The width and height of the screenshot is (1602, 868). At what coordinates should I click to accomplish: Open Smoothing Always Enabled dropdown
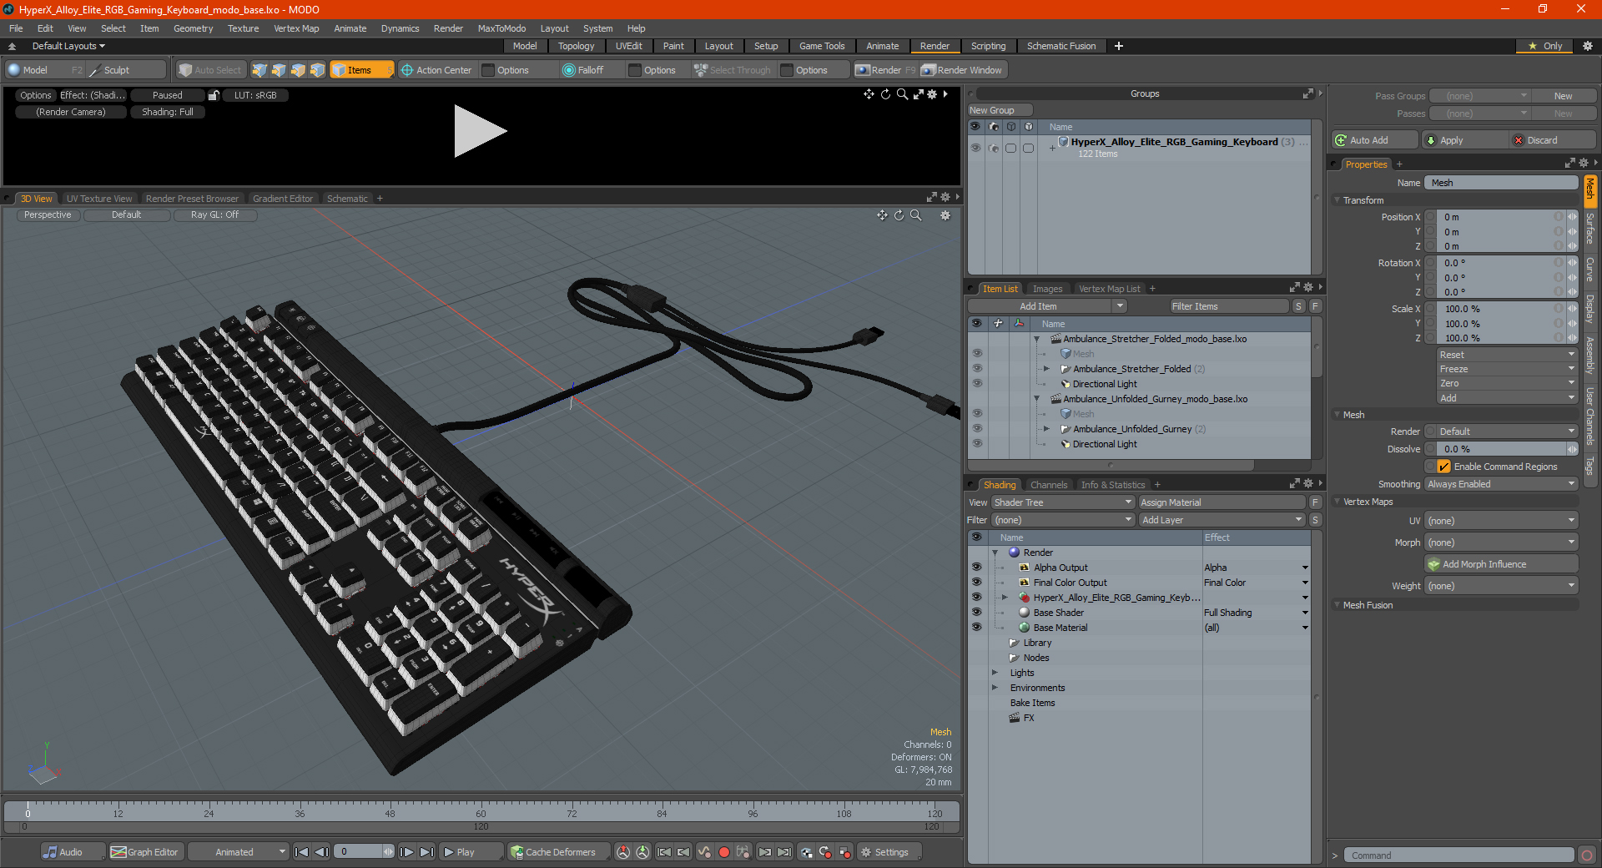click(1501, 484)
